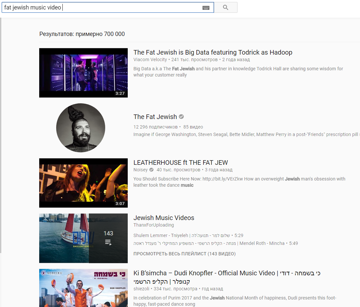Click The Fat Jewish channel avatar
The image size is (360, 307).
pyautogui.click(x=81, y=128)
